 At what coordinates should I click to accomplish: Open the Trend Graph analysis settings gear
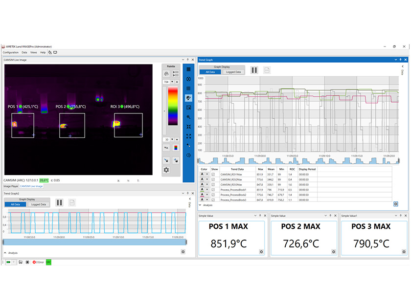pyautogui.click(x=395, y=204)
